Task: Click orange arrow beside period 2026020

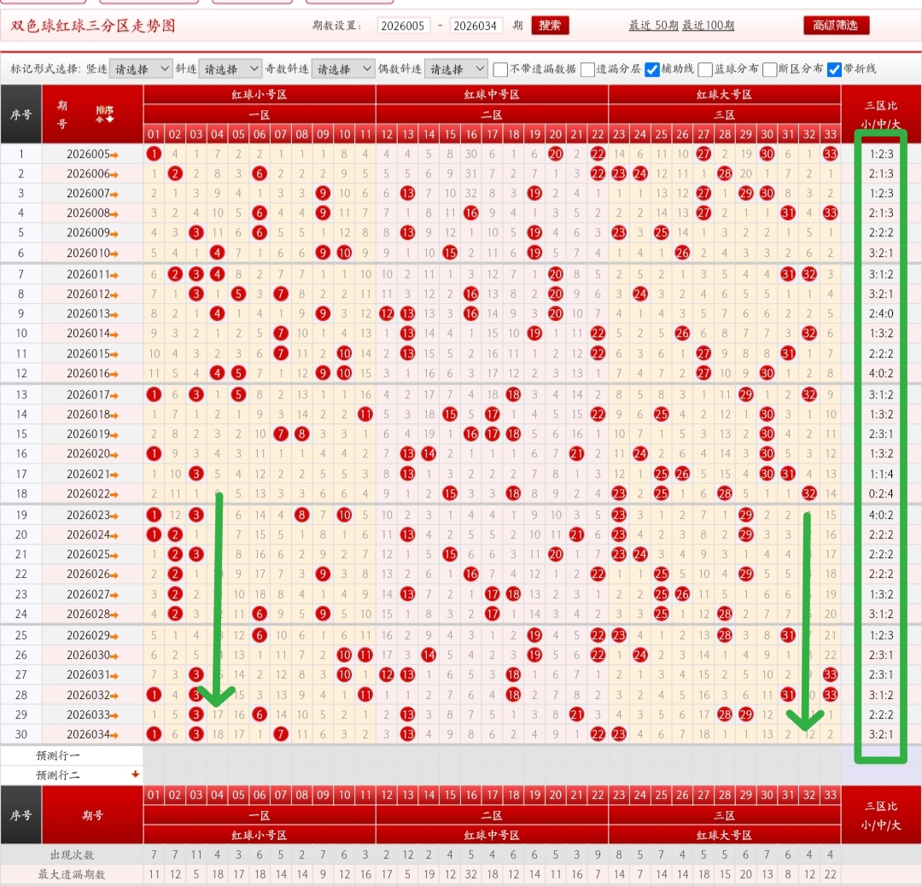Action: [x=115, y=454]
